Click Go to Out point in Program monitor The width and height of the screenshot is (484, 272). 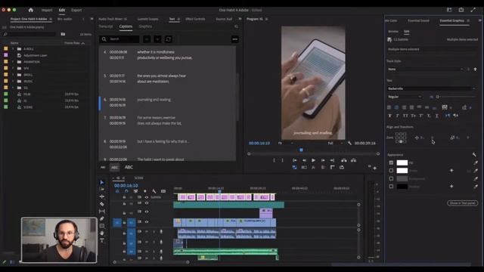(332, 160)
